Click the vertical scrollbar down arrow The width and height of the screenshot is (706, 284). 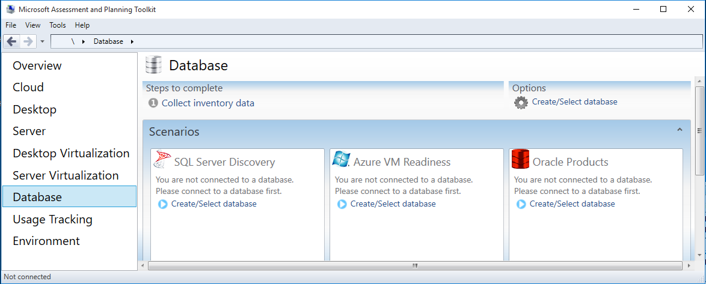coord(699,256)
